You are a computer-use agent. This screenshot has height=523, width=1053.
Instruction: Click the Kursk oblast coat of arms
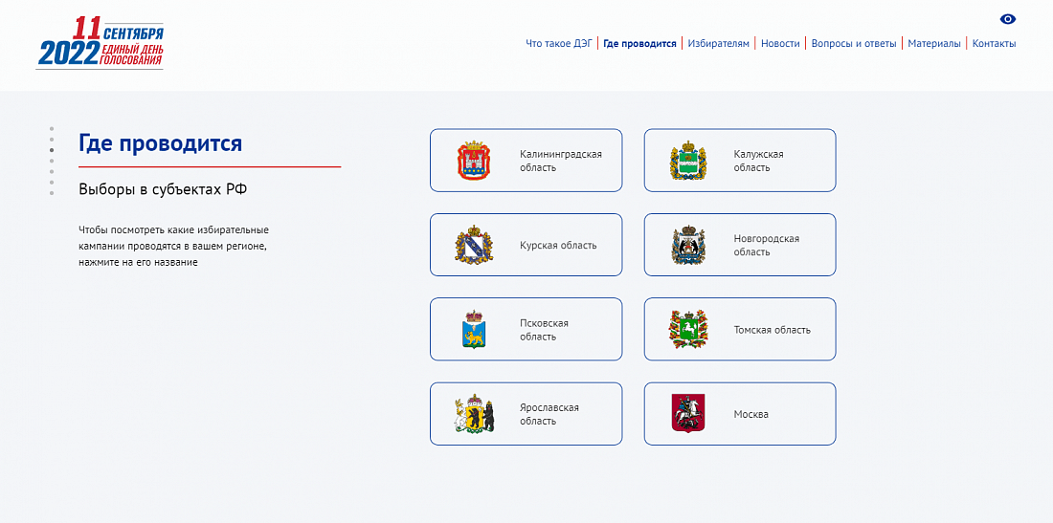[x=474, y=245]
